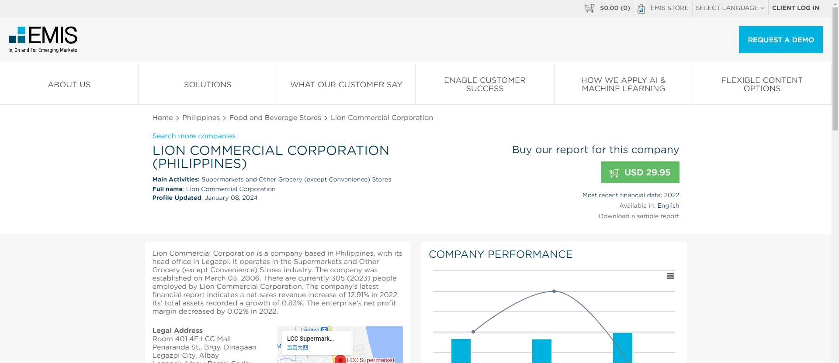Click the Legazpi City, Albay address line

pos(185,356)
